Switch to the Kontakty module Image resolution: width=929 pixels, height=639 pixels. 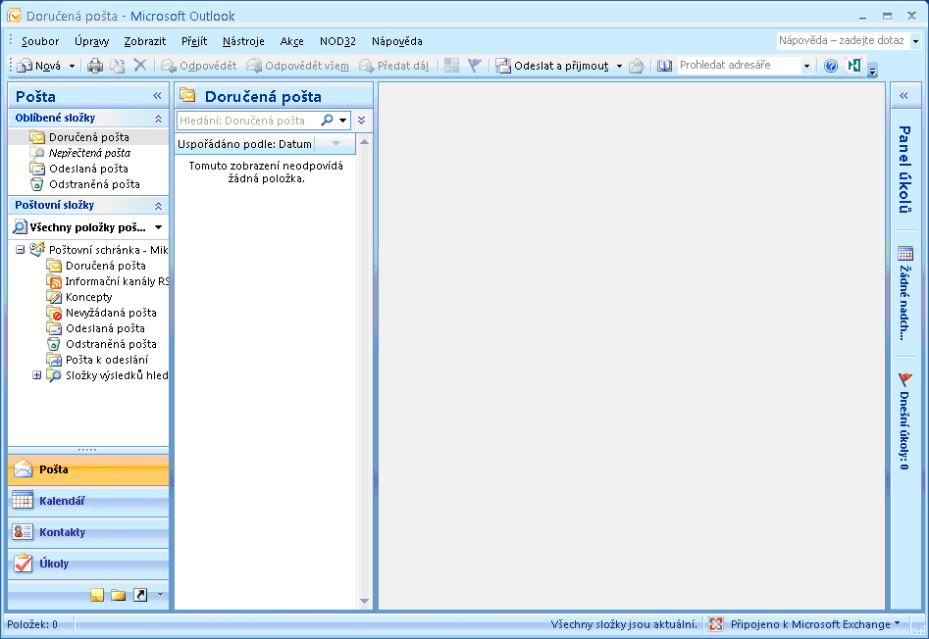(x=88, y=532)
